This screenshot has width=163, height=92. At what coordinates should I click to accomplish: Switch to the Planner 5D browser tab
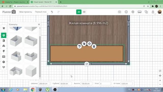tap(44, 2)
